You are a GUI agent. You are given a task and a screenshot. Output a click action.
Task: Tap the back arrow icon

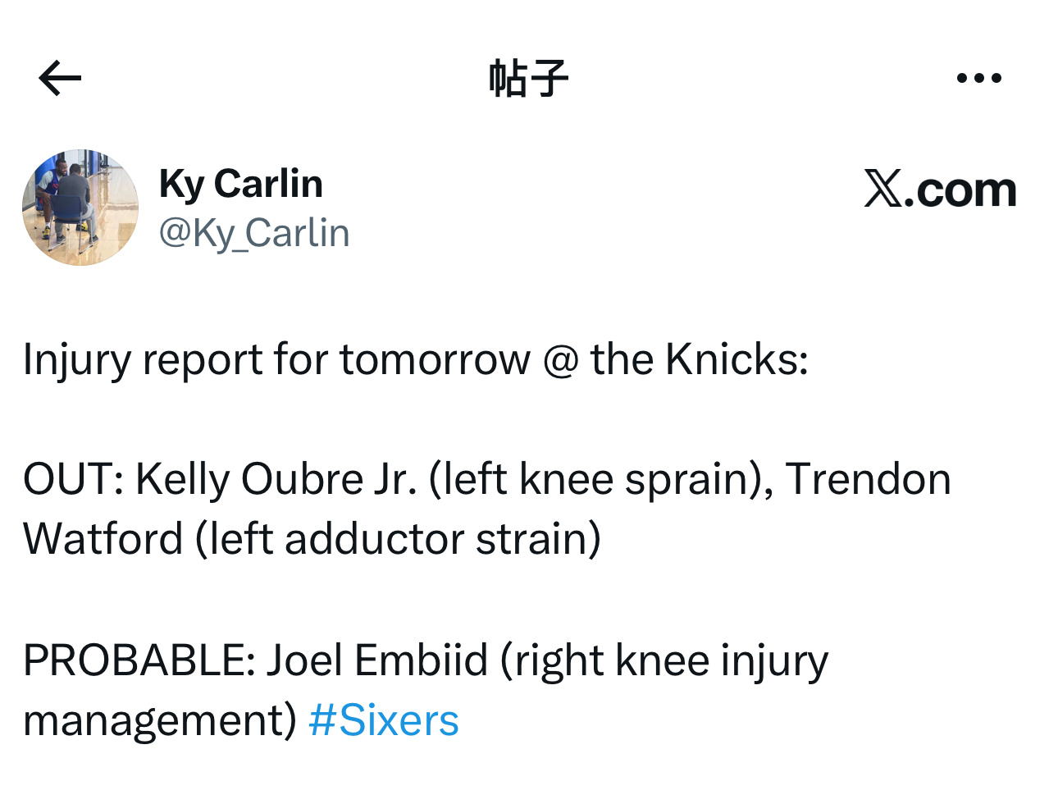(x=60, y=79)
